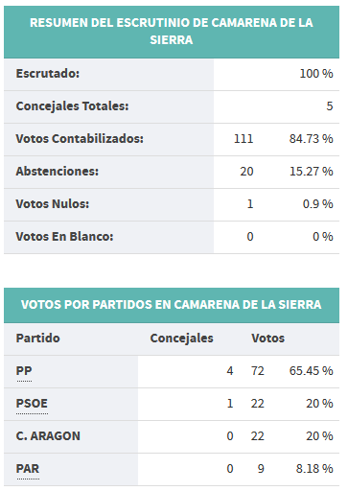Image resolution: width=348 pixels, height=491 pixels.
Task: Click the 8.18 % PAR percentage
Action: pos(314,469)
